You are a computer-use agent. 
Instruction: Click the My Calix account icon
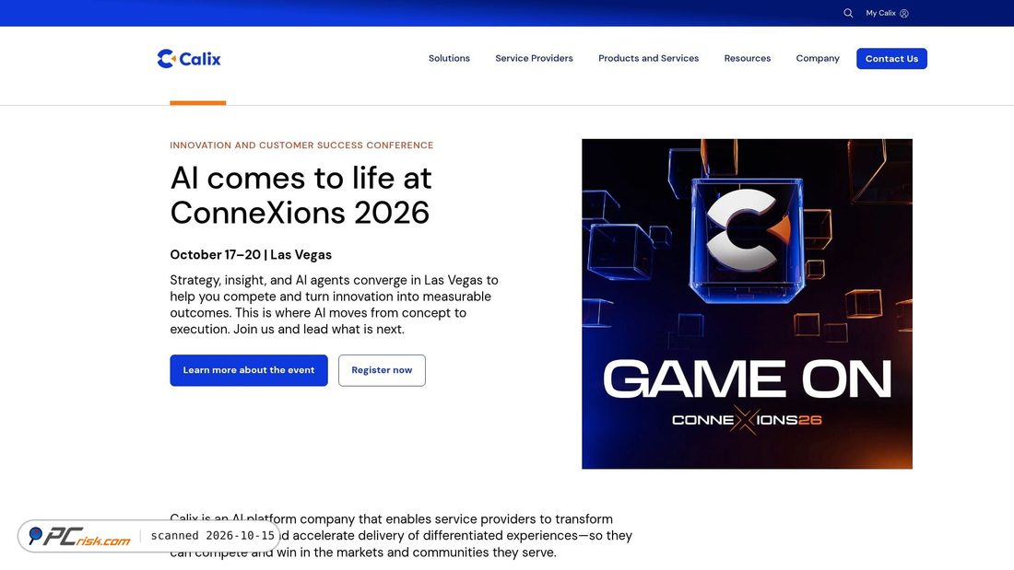tap(904, 14)
